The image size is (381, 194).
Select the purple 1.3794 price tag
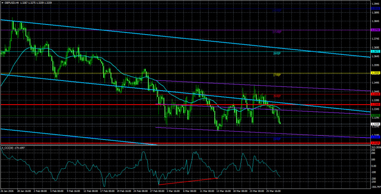(x=375, y=30)
